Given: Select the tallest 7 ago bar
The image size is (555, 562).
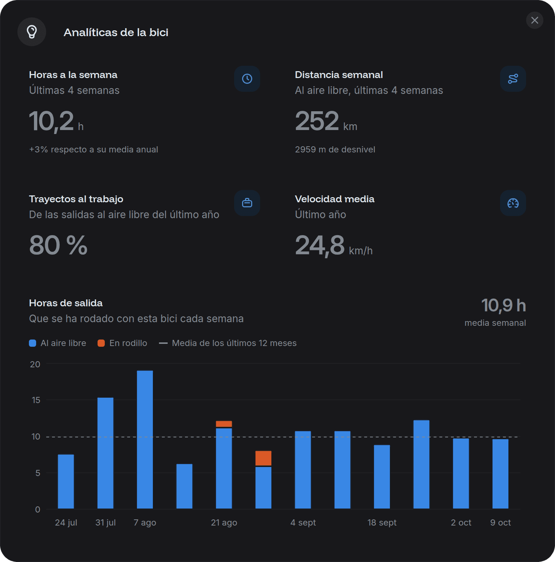Looking at the screenshot, I should pyautogui.click(x=145, y=440).
